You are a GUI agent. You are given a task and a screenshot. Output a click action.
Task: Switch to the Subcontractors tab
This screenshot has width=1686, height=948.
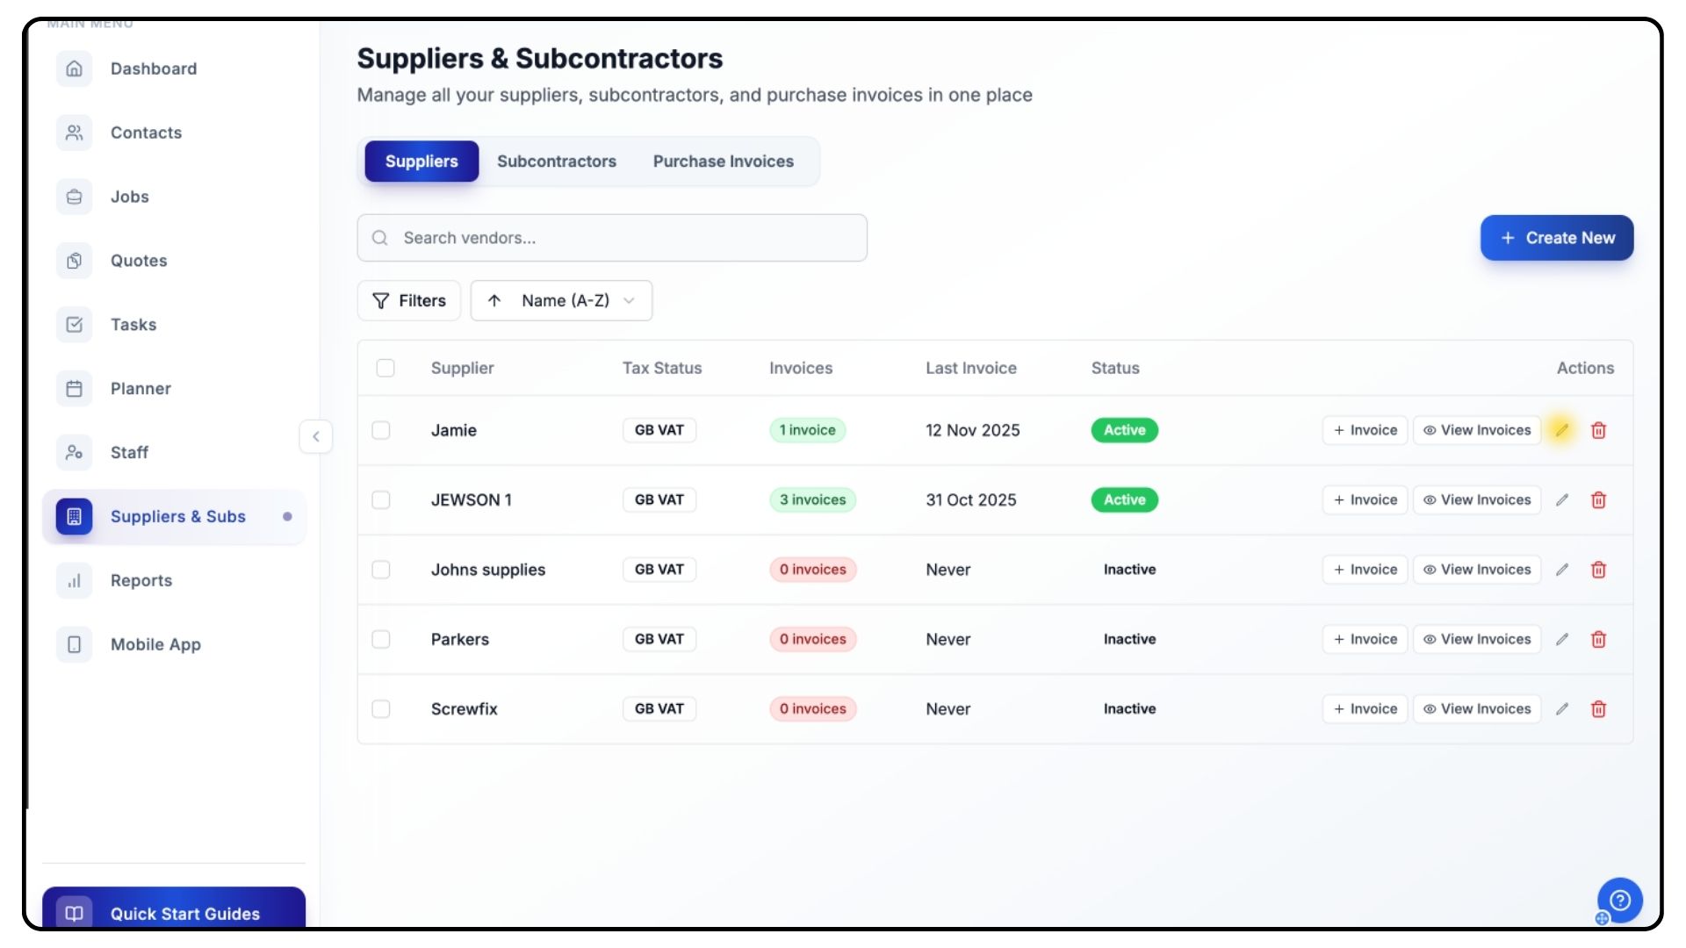[557, 162]
